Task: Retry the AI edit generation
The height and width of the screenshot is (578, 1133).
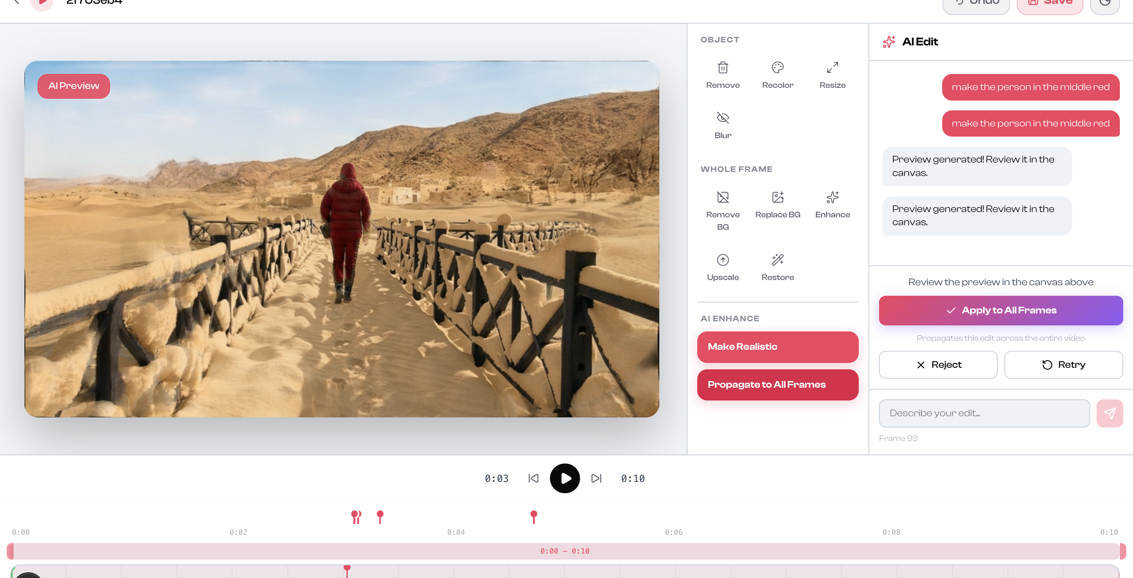Action: coord(1063,365)
